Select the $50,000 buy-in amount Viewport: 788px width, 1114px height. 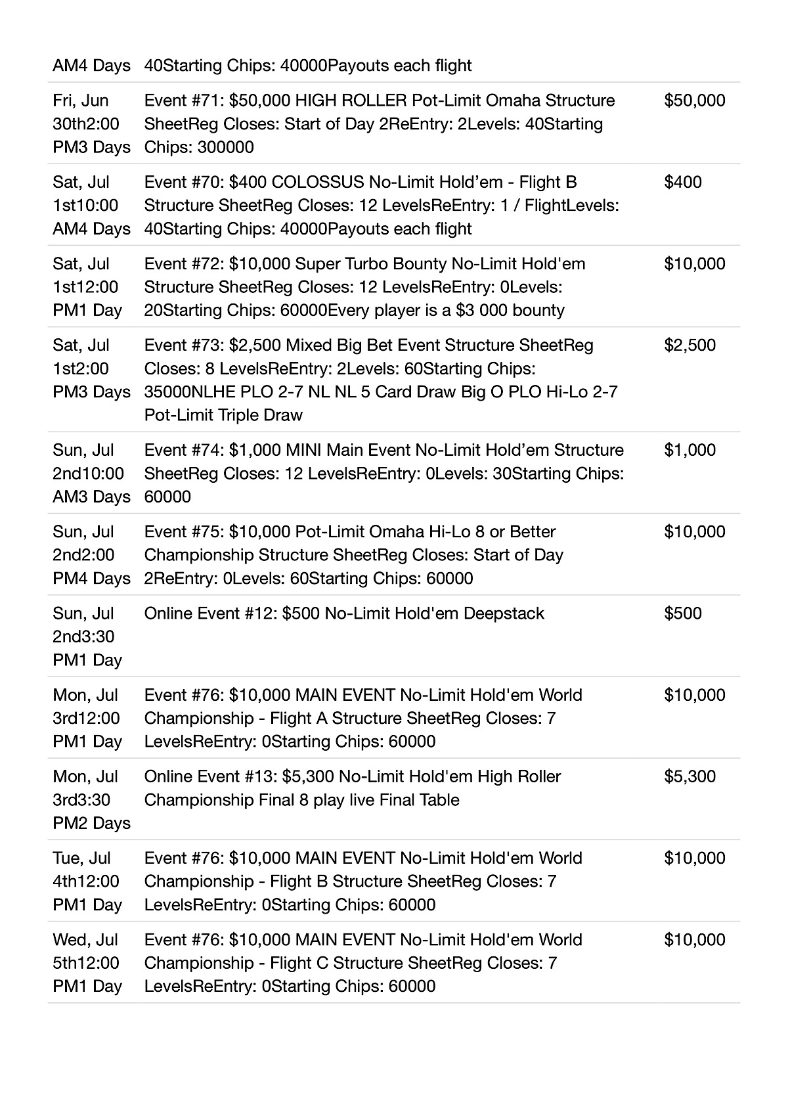(695, 100)
